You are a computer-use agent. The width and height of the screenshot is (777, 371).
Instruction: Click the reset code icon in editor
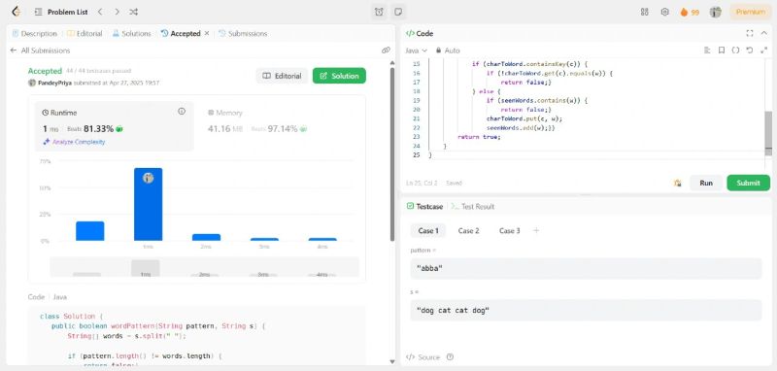point(749,51)
